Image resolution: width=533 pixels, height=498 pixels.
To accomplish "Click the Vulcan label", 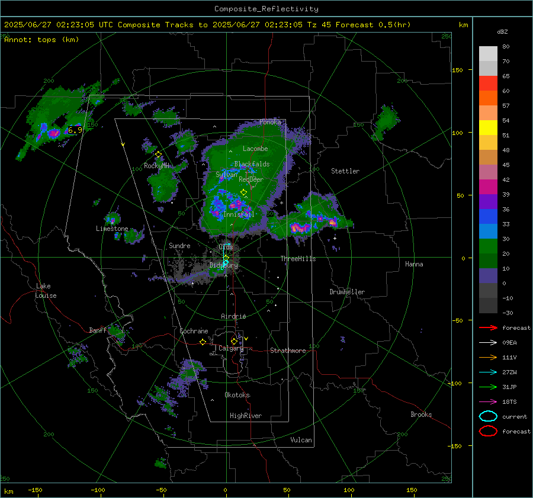I will (301, 440).
